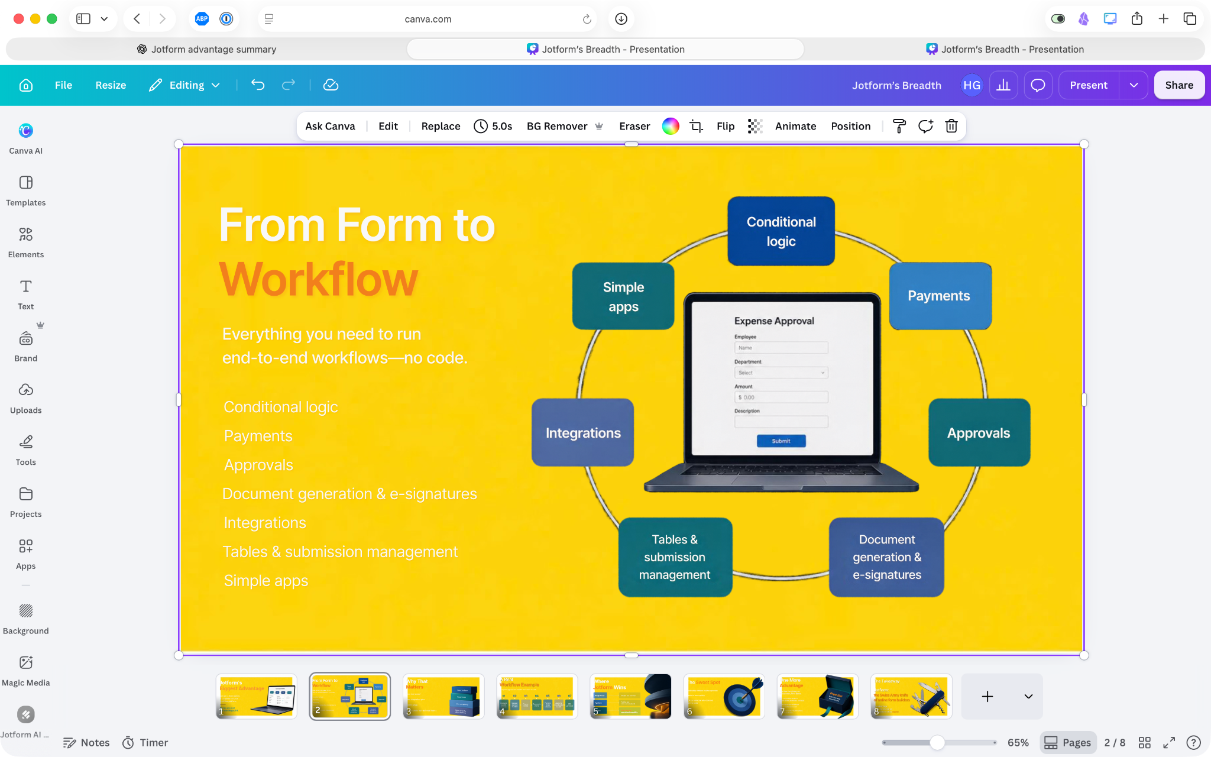The width and height of the screenshot is (1211, 757).
Task: Click the Present button
Action: (x=1089, y=85)
